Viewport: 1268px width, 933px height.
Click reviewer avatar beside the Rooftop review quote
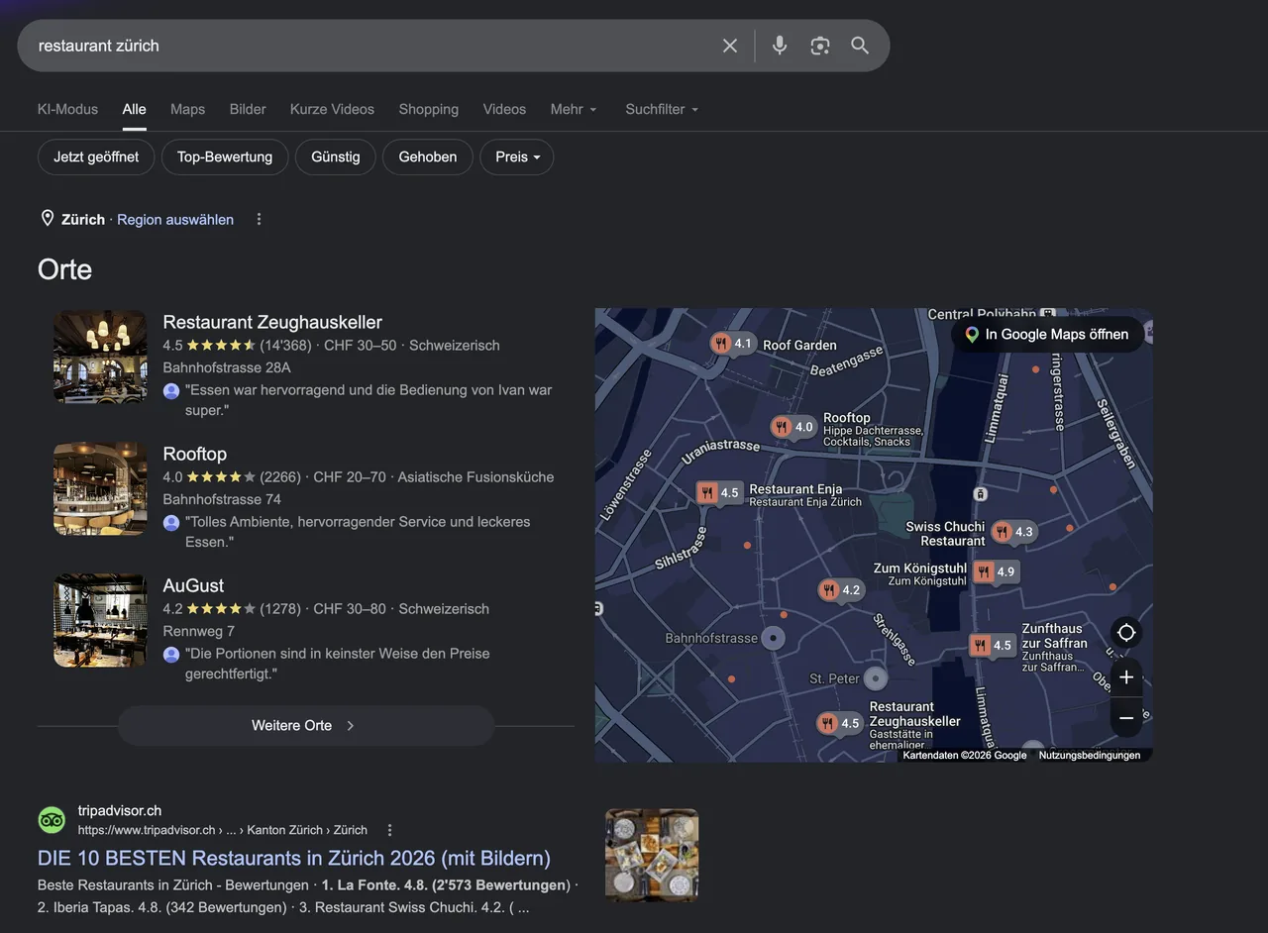171,523
